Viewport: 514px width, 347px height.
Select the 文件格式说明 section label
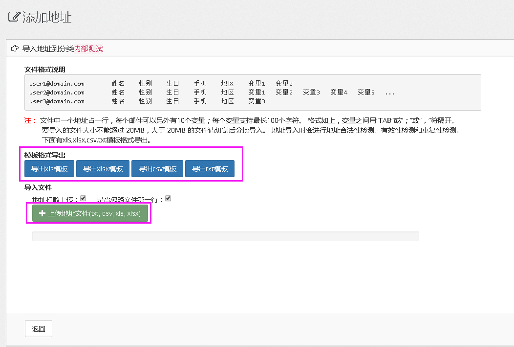tap(45, 69)
